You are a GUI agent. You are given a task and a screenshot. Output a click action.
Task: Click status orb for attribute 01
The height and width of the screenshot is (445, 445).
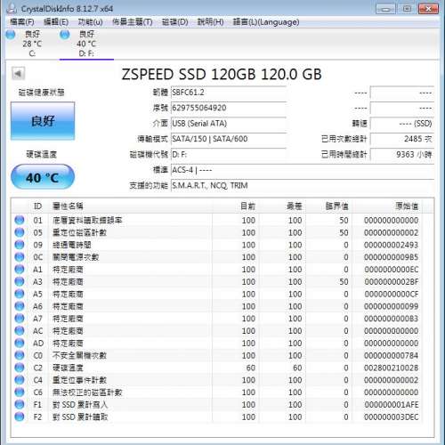[x=20, y=220]
